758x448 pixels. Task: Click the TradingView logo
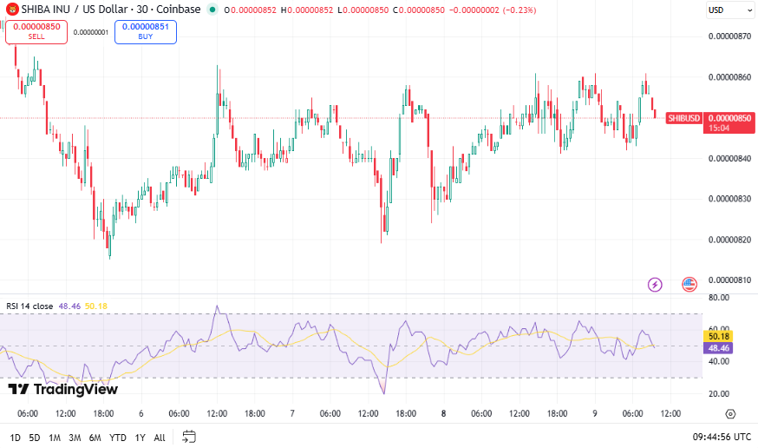(x=62, y=389)
